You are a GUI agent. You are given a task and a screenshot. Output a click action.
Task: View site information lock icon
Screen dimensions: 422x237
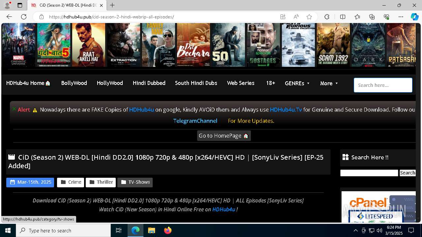[41, 17]
